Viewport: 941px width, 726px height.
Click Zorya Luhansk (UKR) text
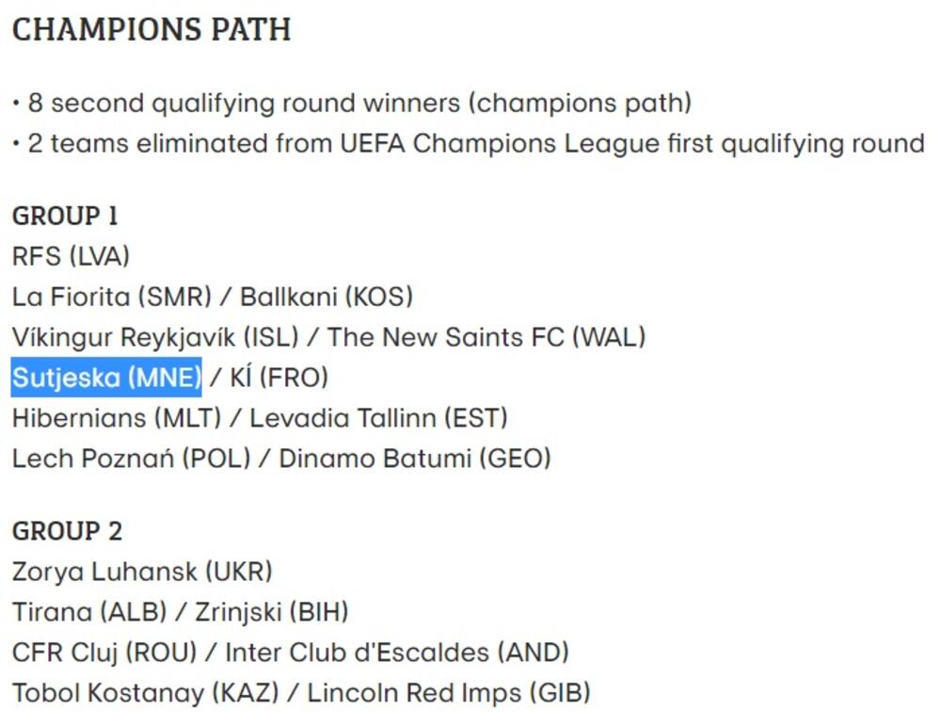point(142,572)
